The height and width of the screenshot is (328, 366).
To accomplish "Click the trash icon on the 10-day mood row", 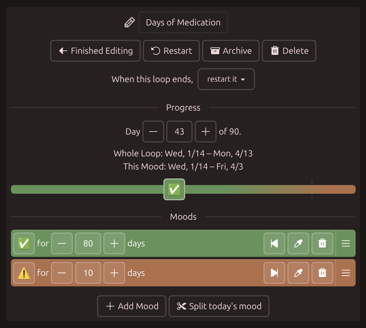I will point(322,273).
